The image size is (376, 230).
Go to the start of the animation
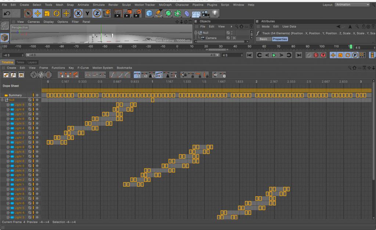click(249, 55)
